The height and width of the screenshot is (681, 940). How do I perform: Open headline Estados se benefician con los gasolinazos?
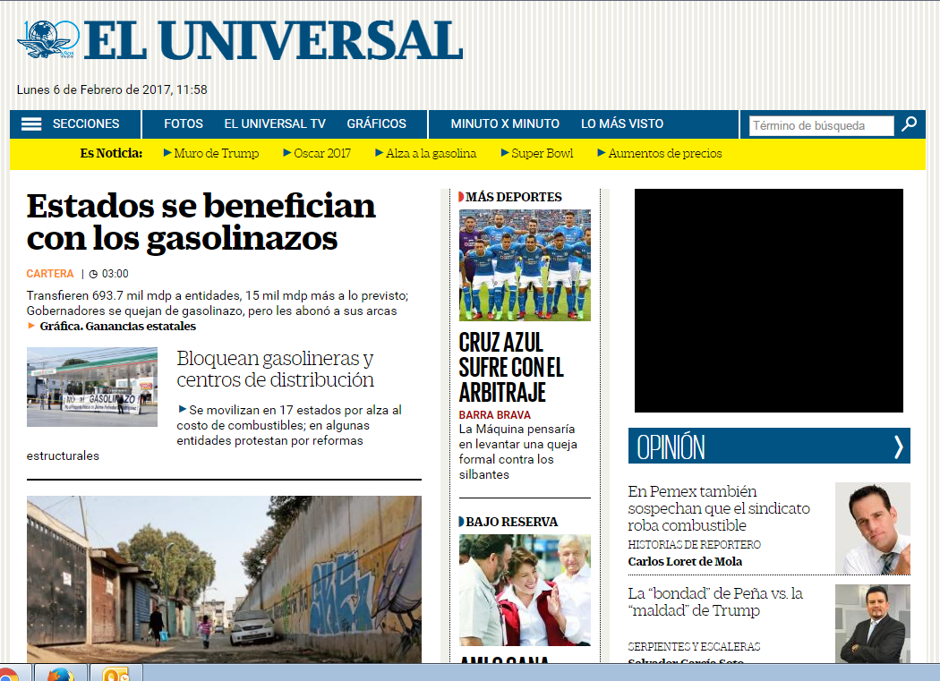tap(201, 222)
